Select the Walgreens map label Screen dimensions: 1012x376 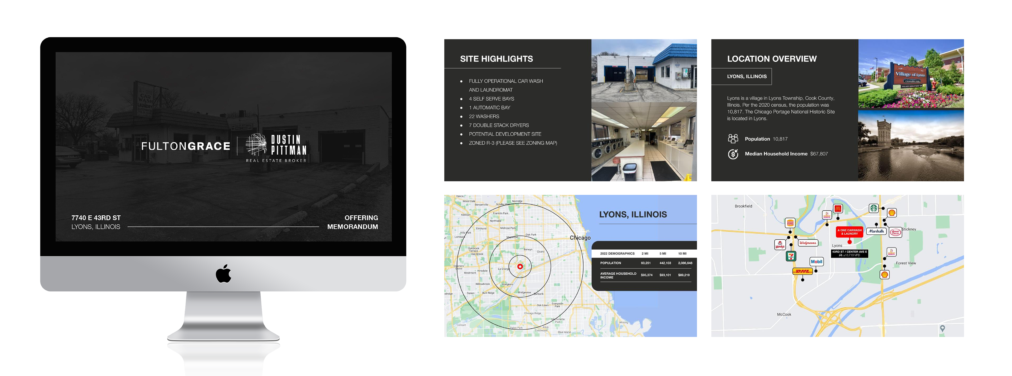pos(808,243)
